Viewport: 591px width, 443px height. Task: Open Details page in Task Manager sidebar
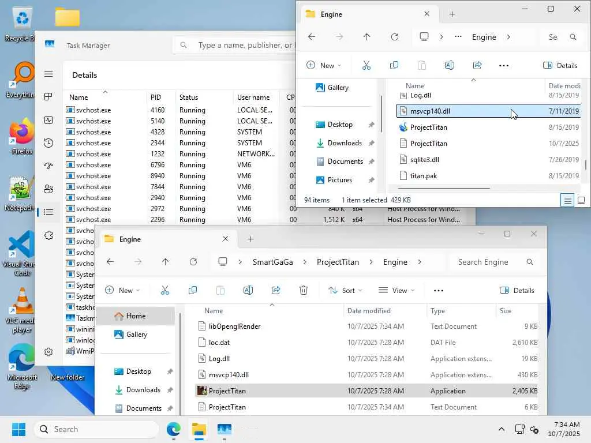[x=48, y=212]
